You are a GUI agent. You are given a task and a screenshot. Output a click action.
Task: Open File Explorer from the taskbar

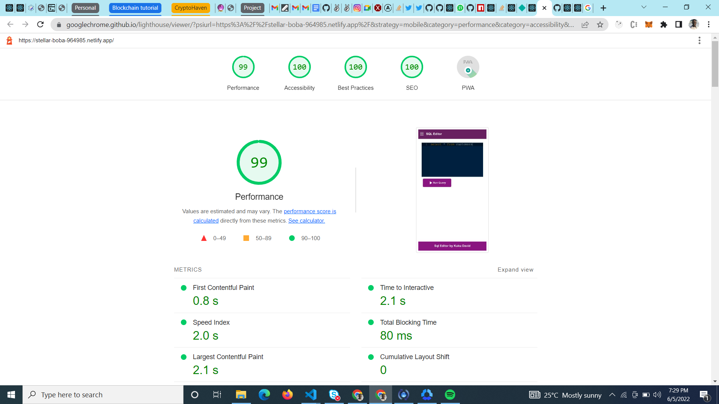tap(241, 395)
